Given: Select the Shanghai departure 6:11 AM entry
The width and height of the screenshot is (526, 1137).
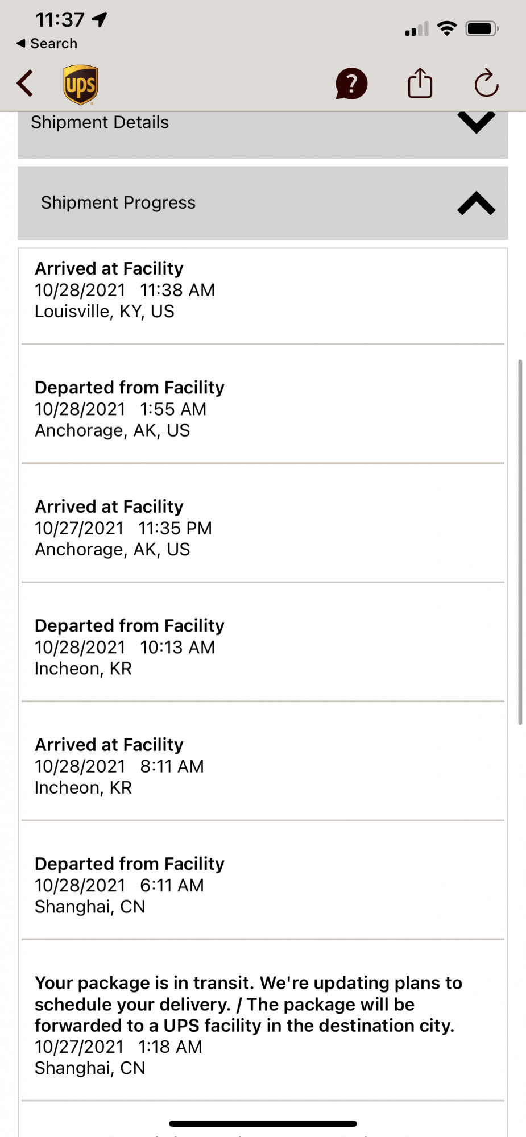Looking at the screenshot, I should click(263, 885).
